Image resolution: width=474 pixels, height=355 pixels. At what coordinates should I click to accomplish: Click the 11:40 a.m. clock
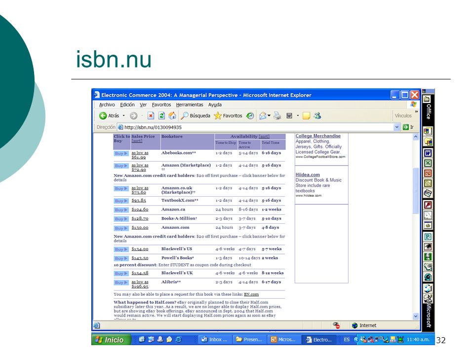point(418,340)
